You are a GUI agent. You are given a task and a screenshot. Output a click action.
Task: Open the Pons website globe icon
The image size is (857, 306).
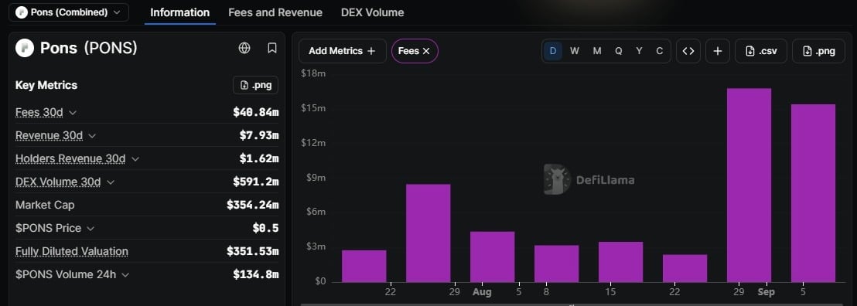click(x=244, y=48)
